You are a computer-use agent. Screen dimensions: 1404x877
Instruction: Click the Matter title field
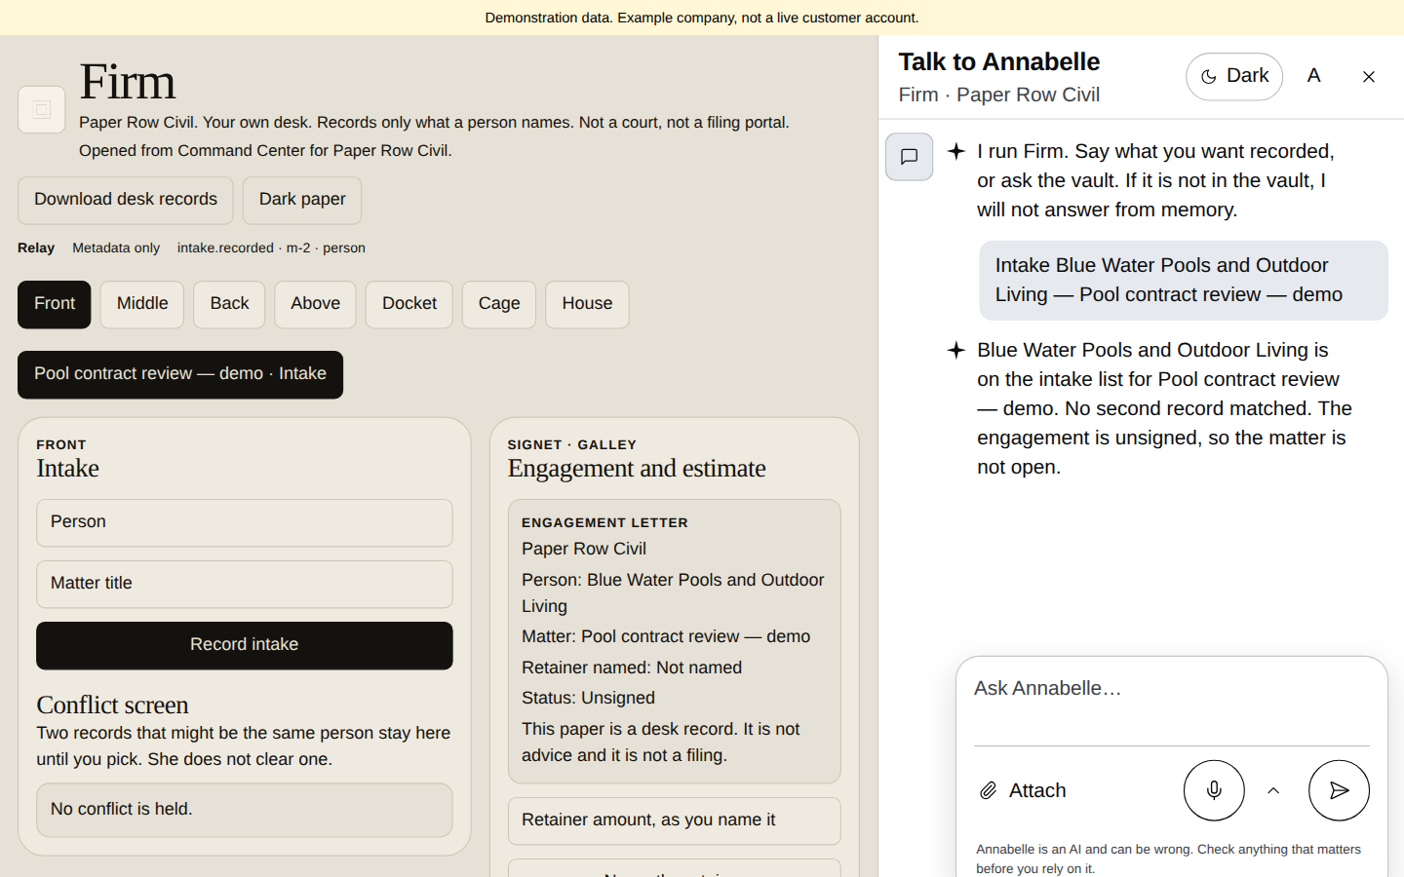click(x=245, y=584)
